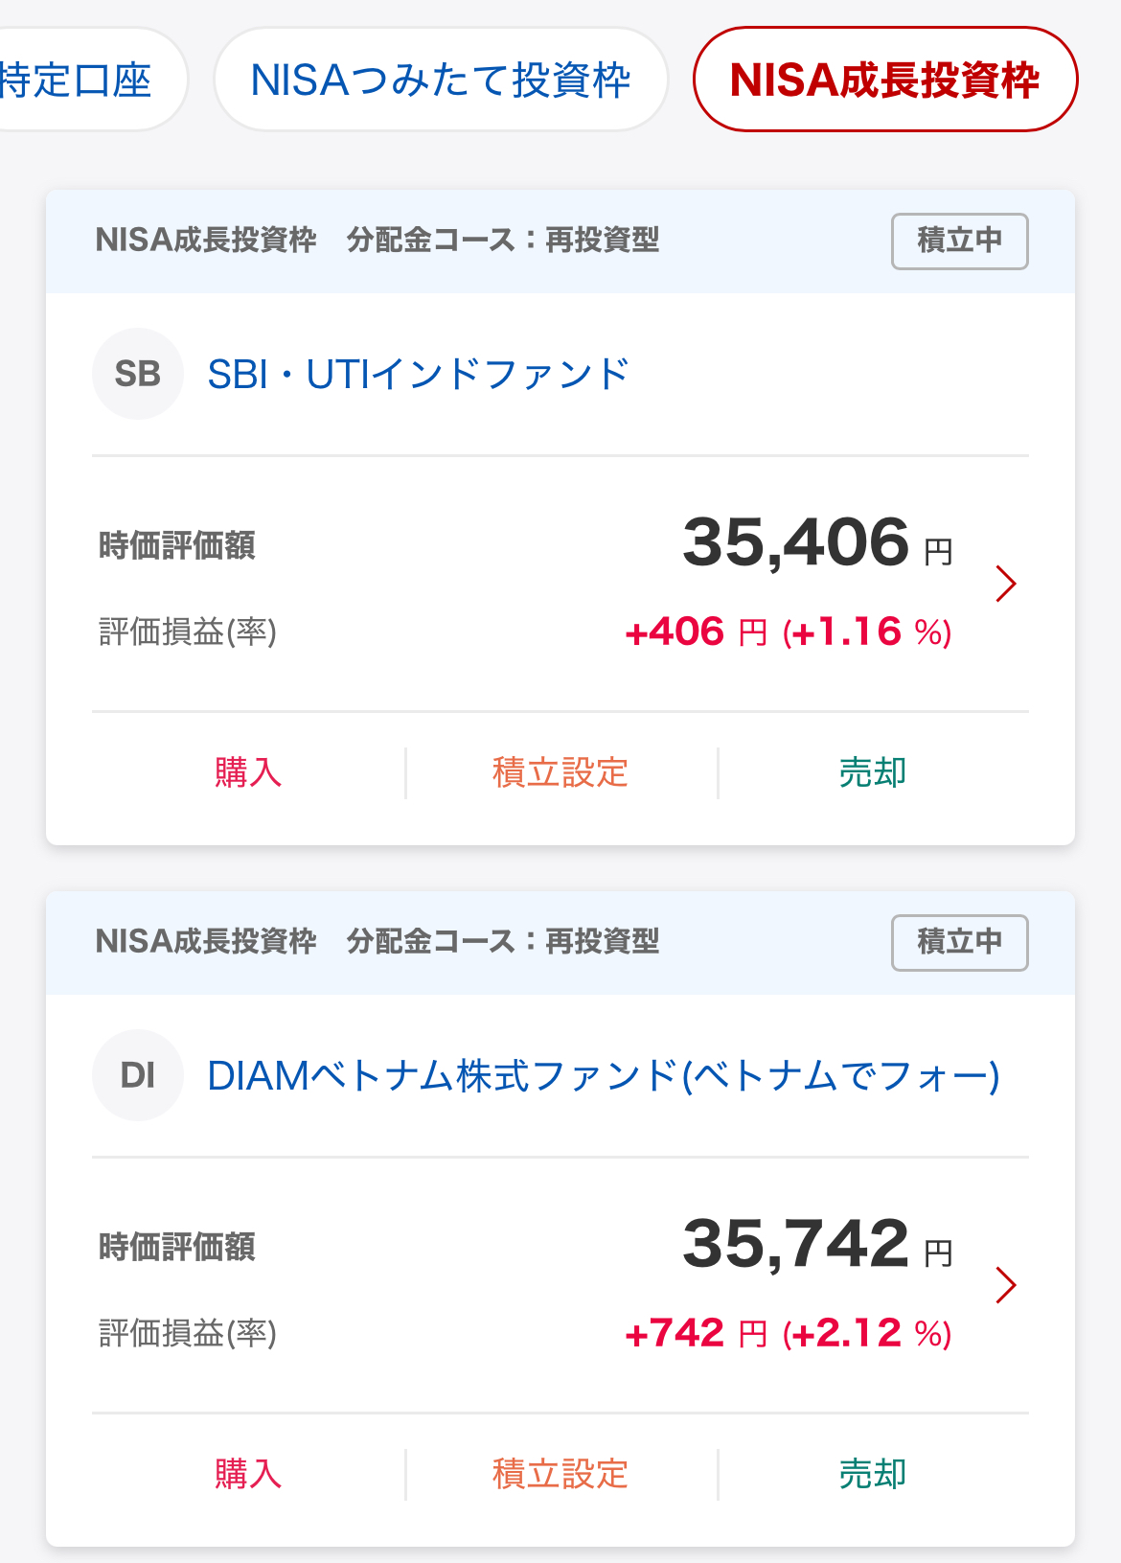The width and height of the screenshot is (1121, 1563).
Task: Tap 売却 for SBI・UTIインドファンド
Action: point(873,772)
